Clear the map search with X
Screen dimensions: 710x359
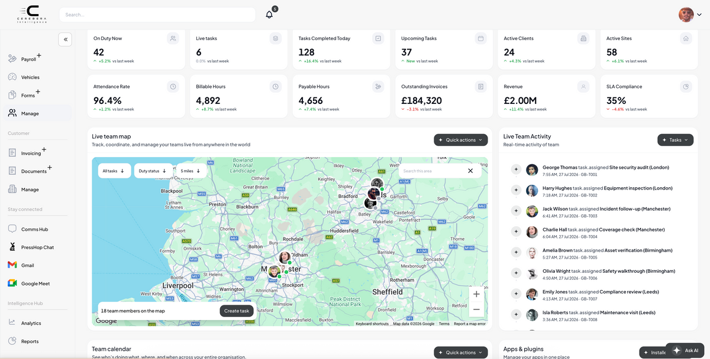point(470,171)
